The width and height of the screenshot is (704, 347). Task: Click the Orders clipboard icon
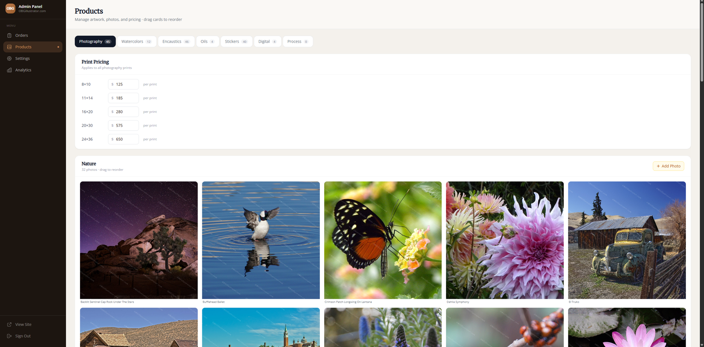(9, 36)
